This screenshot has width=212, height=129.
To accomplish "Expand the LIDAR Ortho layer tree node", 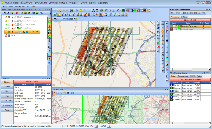I will (3, 32).
